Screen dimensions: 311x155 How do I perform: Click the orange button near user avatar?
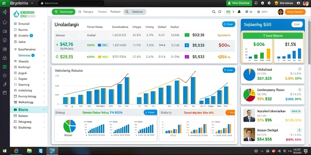tap(295, 12)
